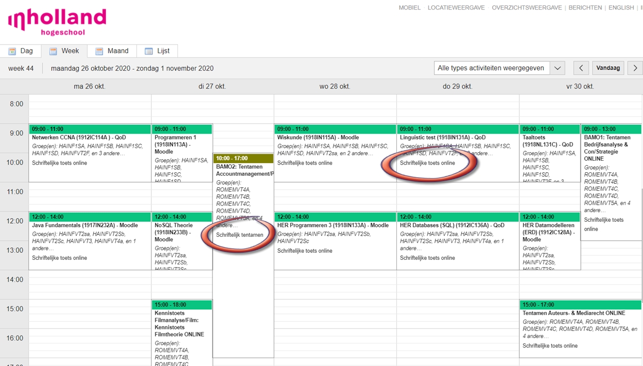643x366 pixels.
Task: Go to previous week arrow
Action: [581, 68]
